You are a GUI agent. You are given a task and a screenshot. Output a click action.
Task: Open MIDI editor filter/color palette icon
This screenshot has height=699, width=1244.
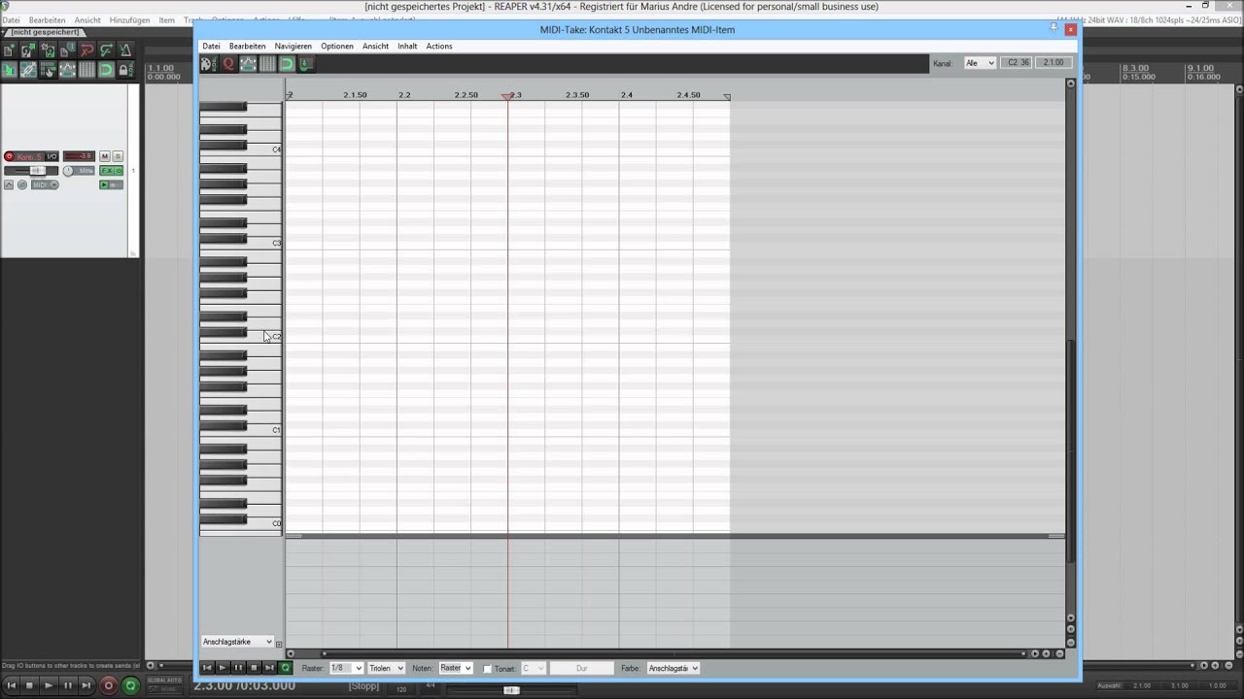point(209,64)
